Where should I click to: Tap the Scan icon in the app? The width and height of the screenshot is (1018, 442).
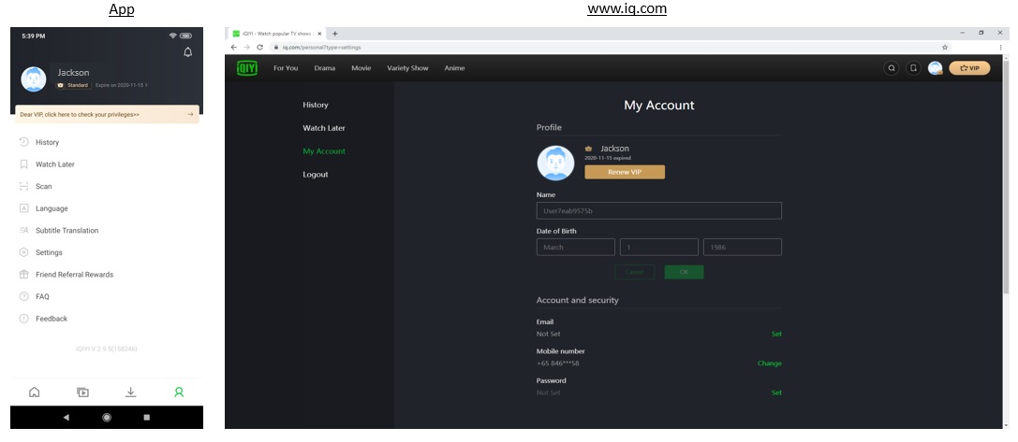click(24, 186)
